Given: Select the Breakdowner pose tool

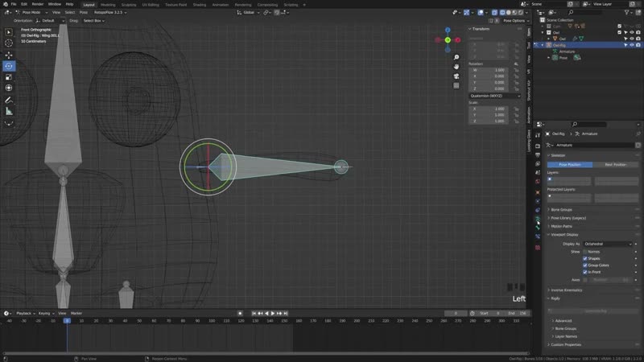Looking at the screenshot, I should 9,123.
